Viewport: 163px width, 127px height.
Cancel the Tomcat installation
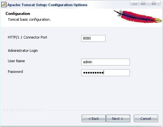click(146, 119)
